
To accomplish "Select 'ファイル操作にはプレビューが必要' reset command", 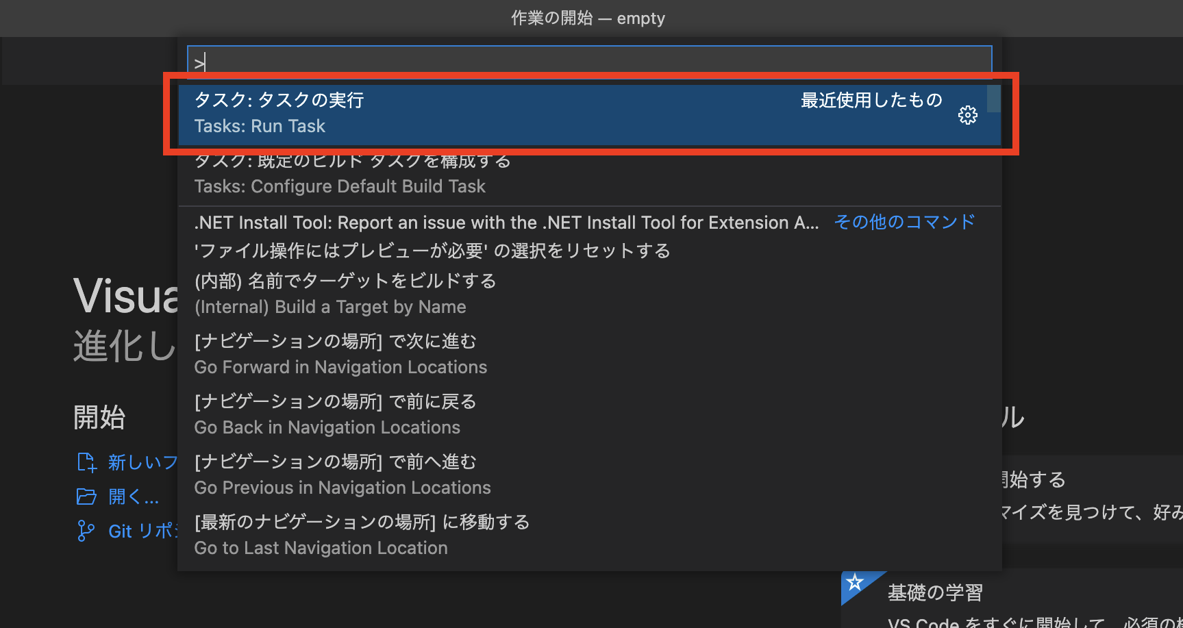I will 589,251.
